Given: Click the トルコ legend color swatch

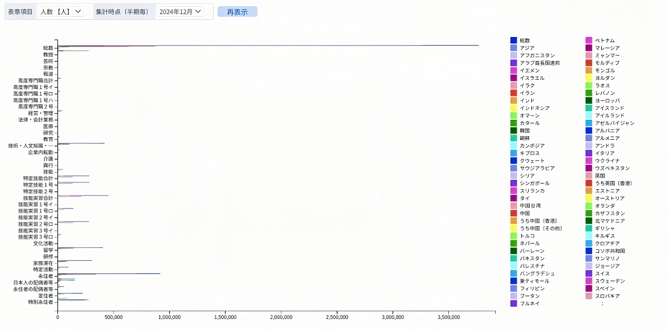Looking at the screenshot, I should pos(514,236).
